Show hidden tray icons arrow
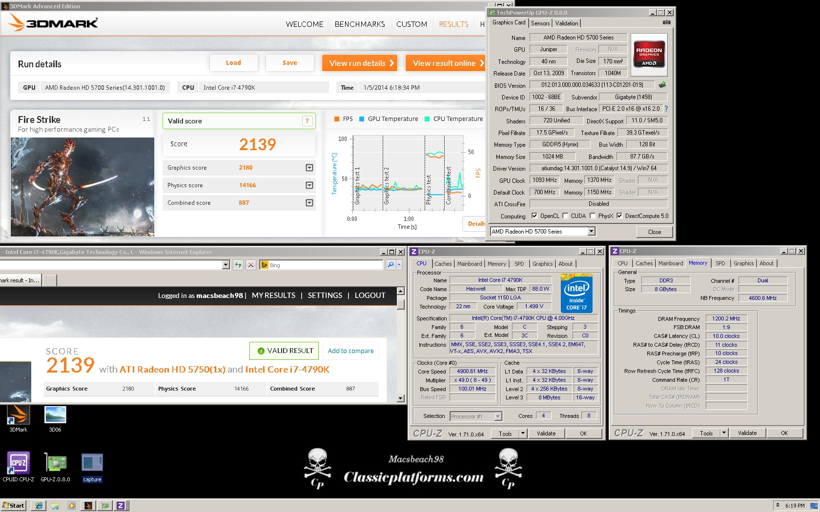820x512 pixels. click(x=778, y=505)
